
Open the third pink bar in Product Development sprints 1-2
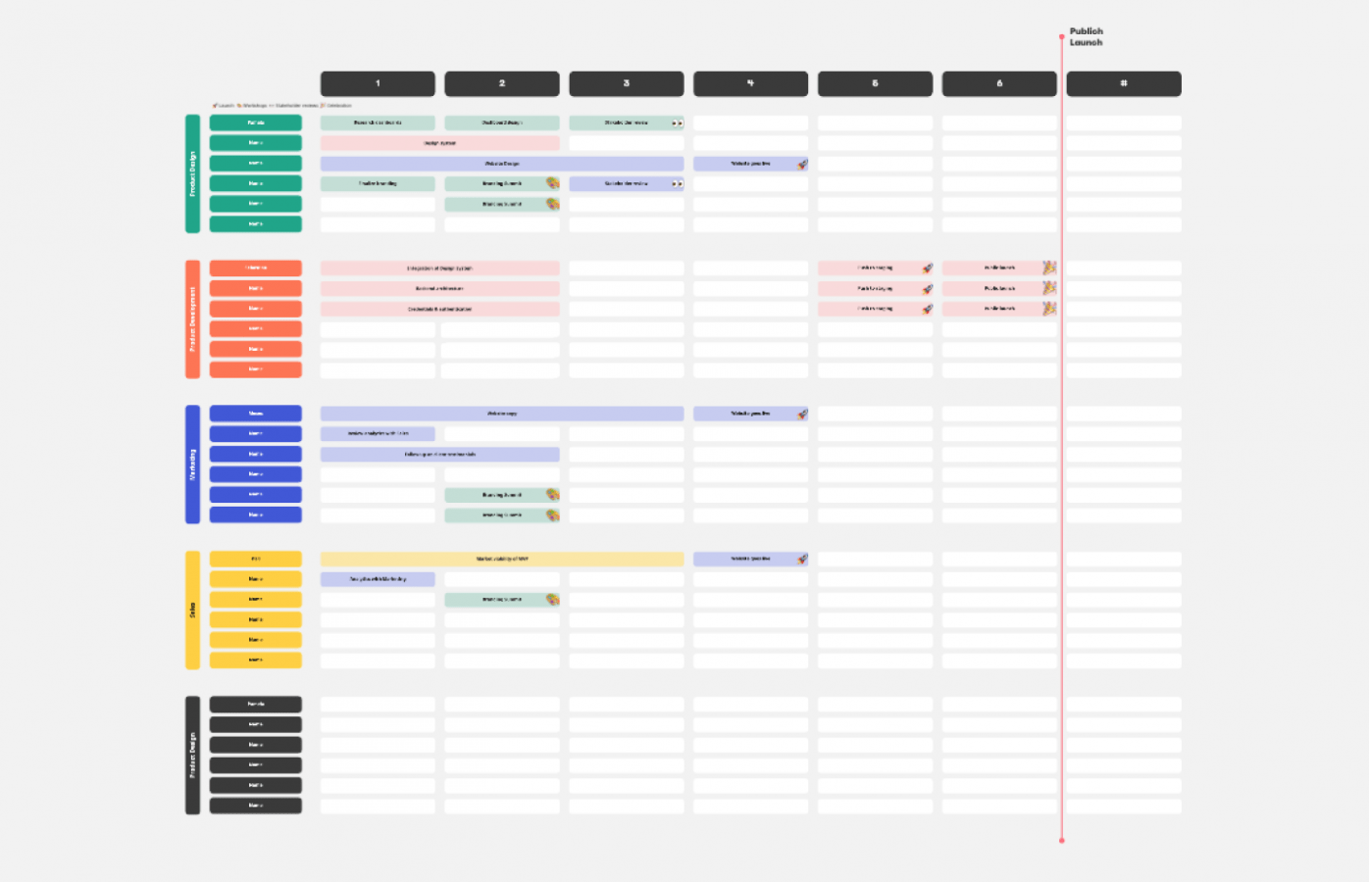pyautogui.click(x=440, y=309)
